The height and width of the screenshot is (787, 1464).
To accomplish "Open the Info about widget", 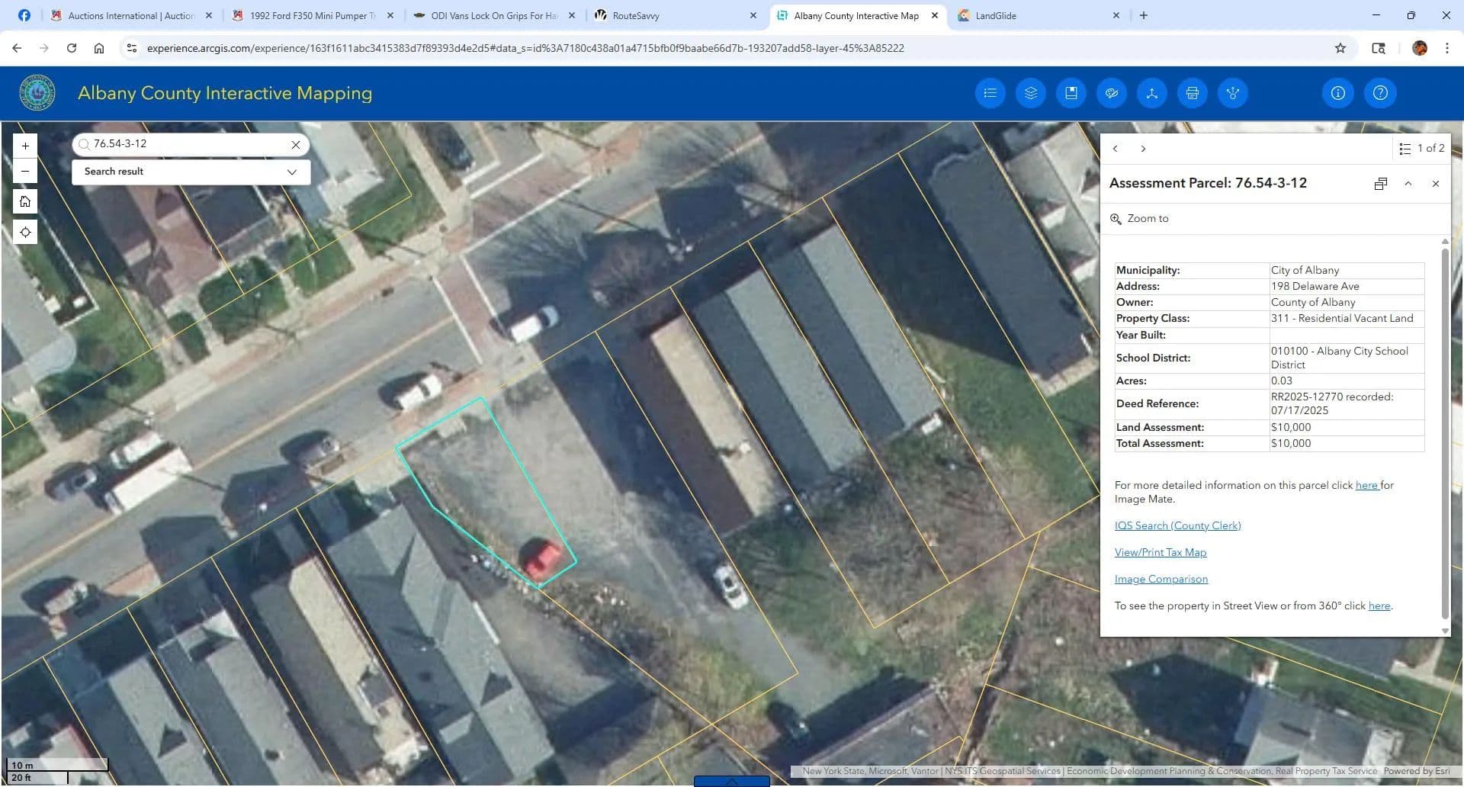I will point(1337,93).
